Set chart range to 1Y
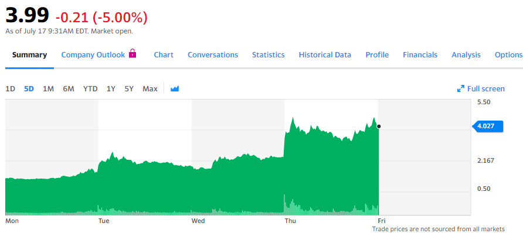 click(111, 89)
